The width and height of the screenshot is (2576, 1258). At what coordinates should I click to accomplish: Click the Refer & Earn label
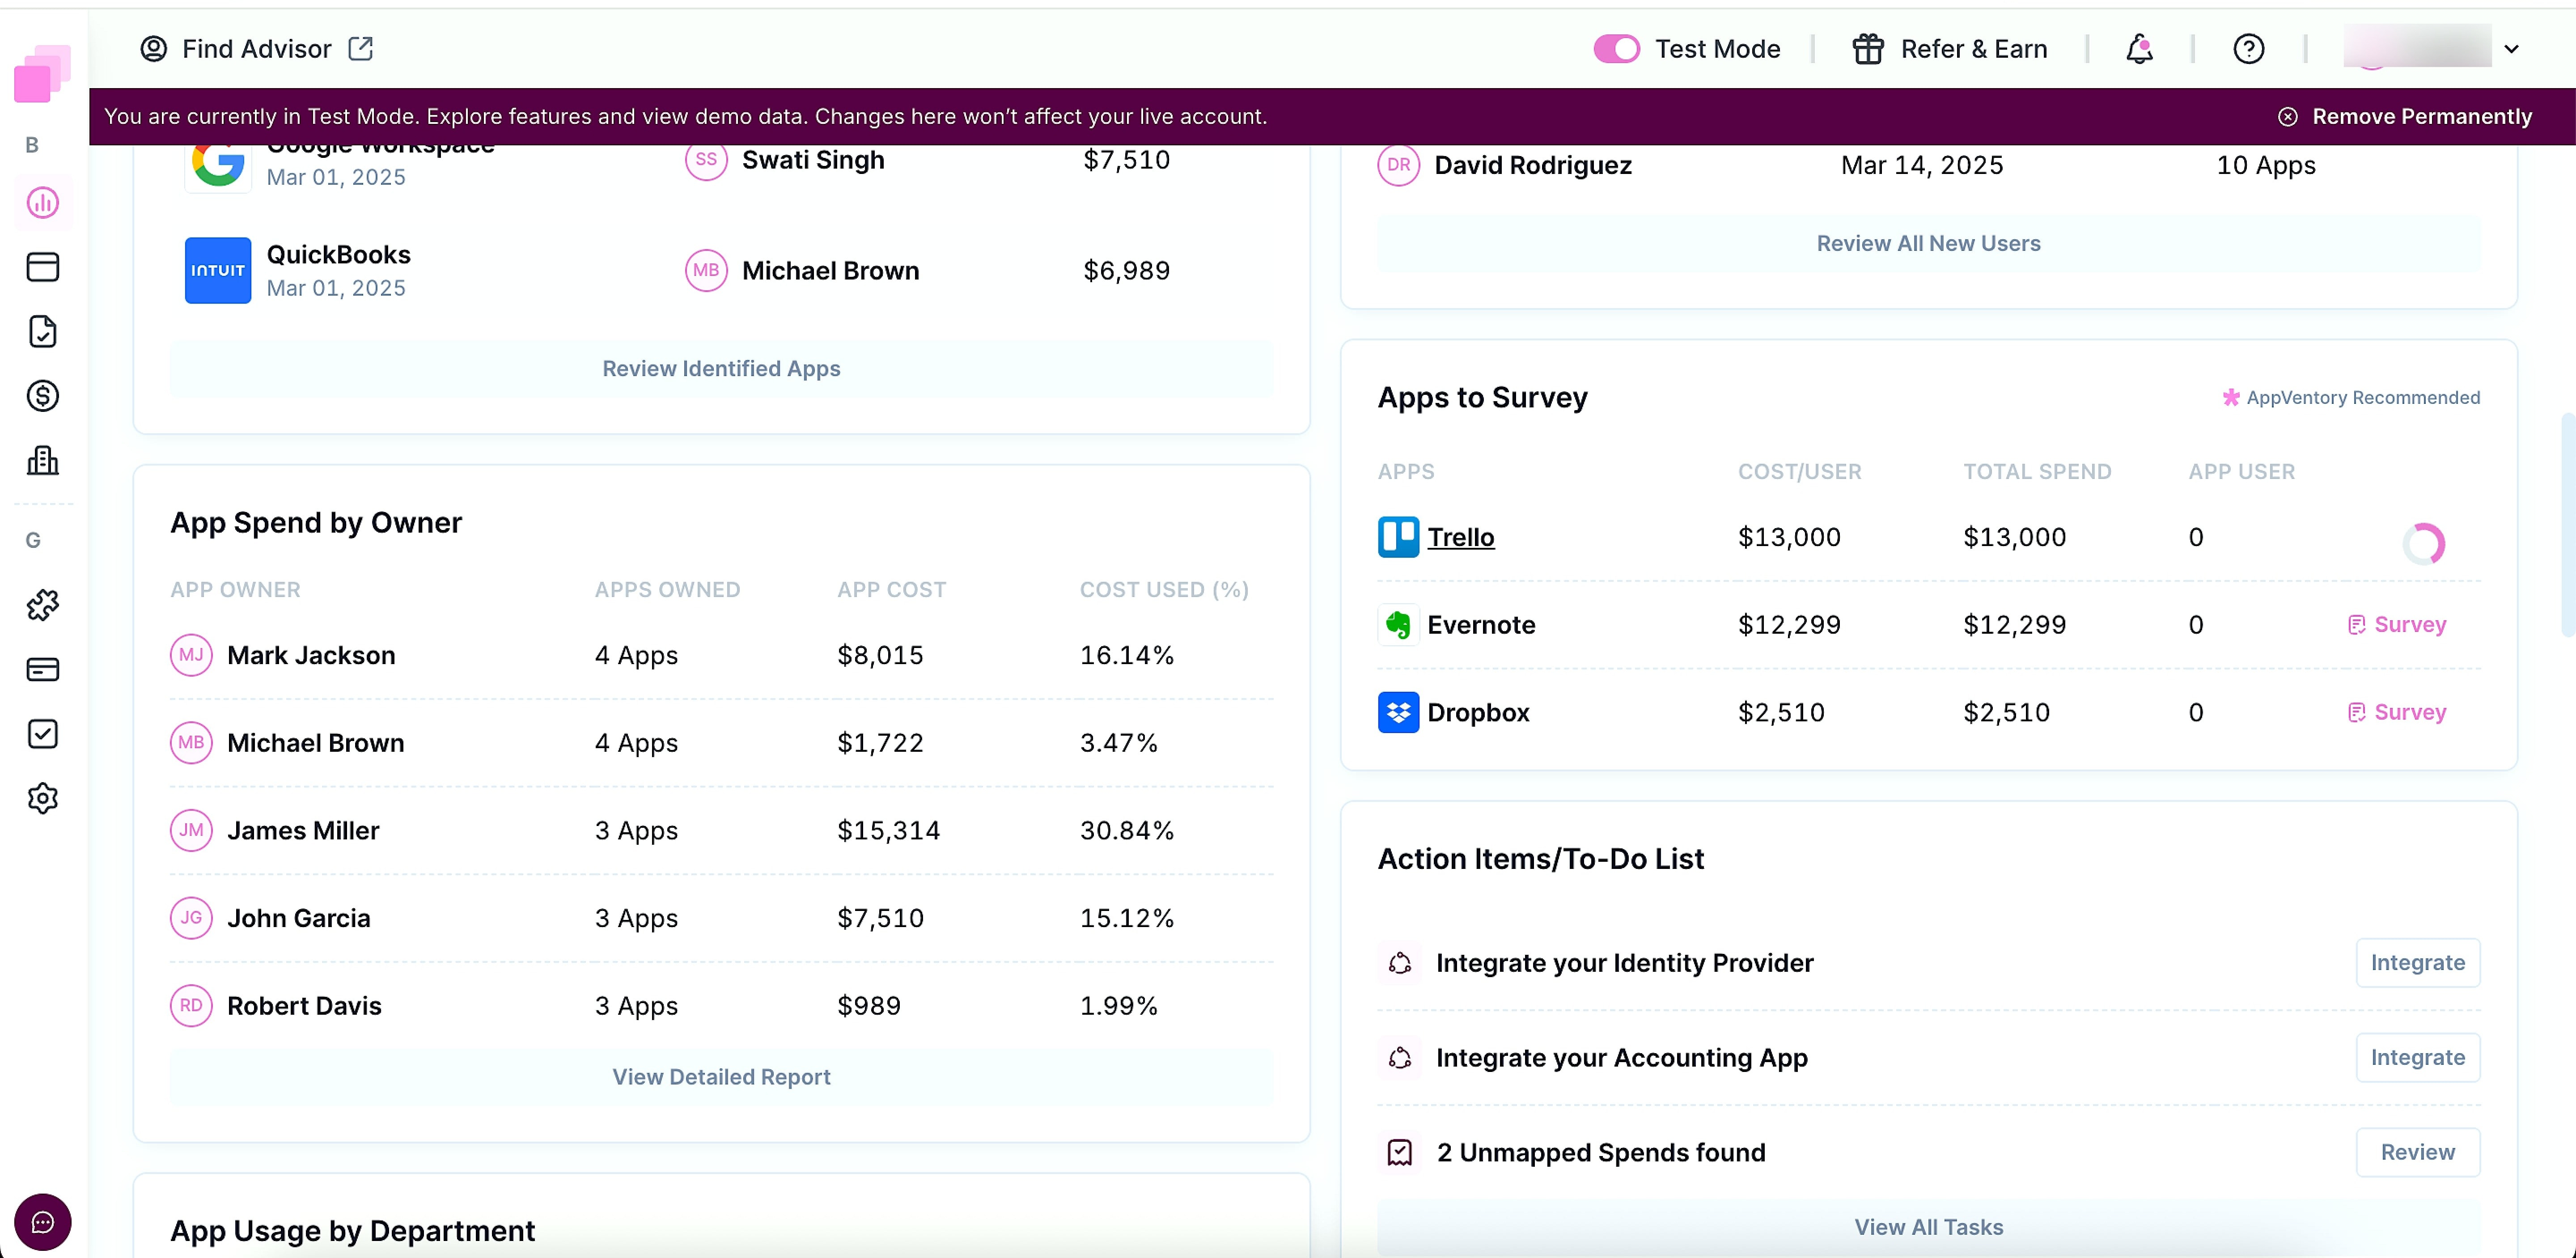pos(1974,49)
